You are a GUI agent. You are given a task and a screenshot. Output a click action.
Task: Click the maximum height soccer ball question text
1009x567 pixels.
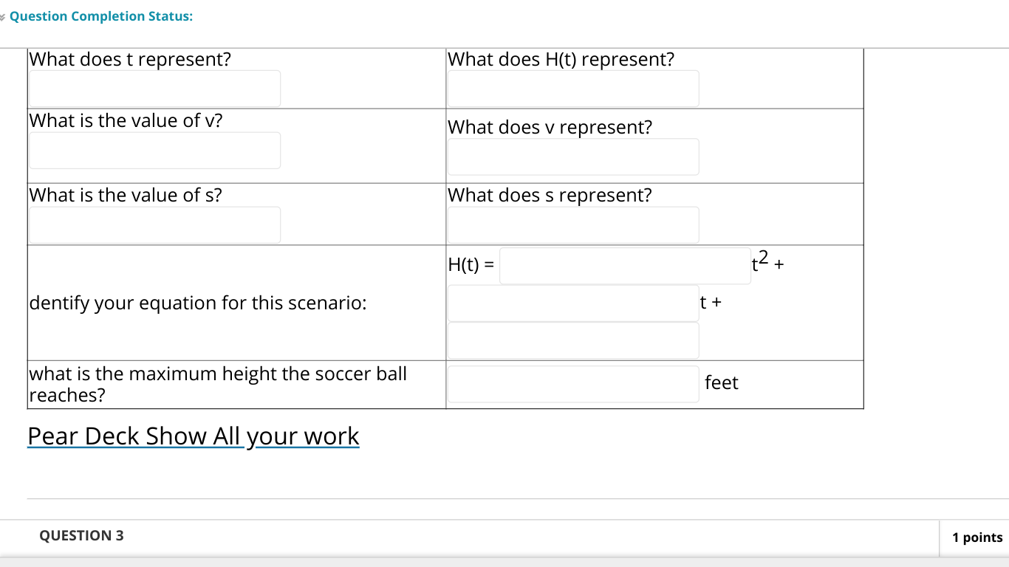pyautogui.click(x=218, y=384)
